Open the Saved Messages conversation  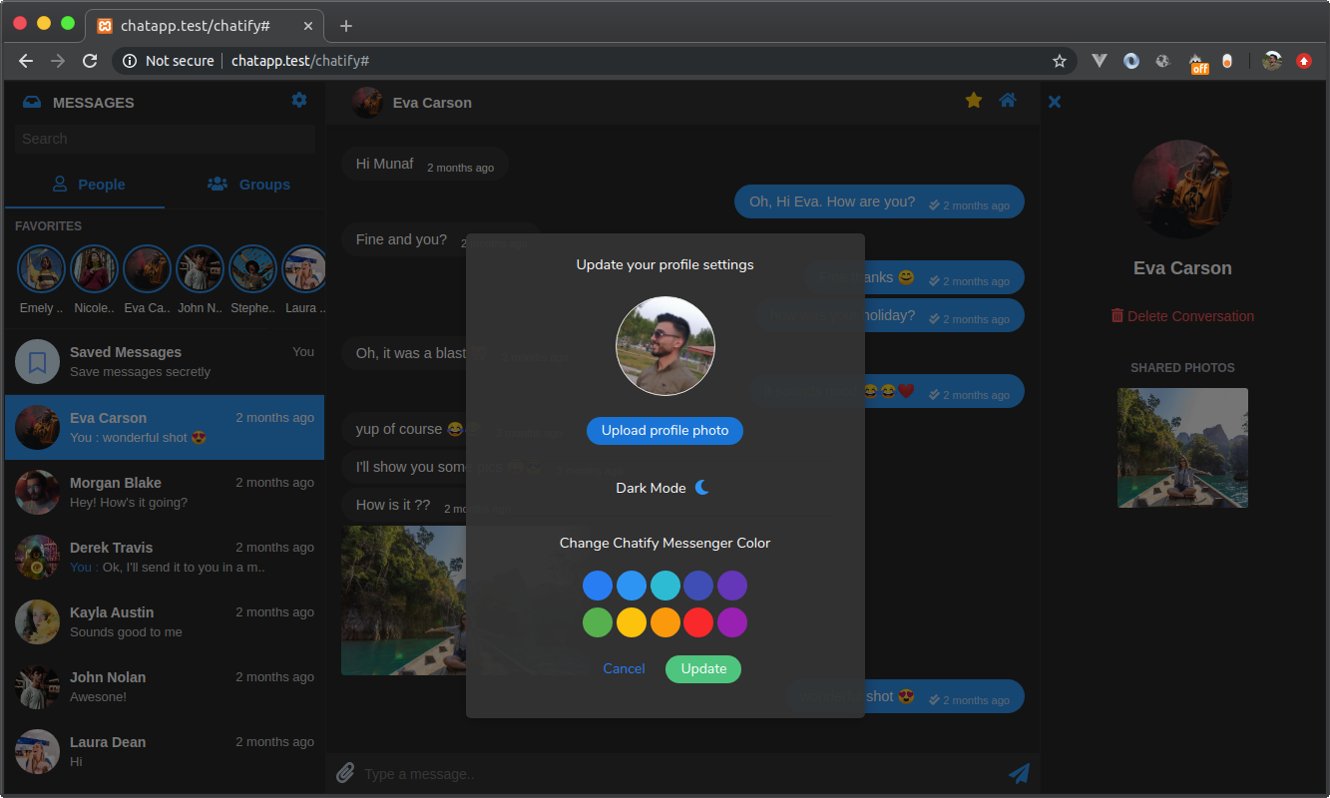[x=165, y=361]
